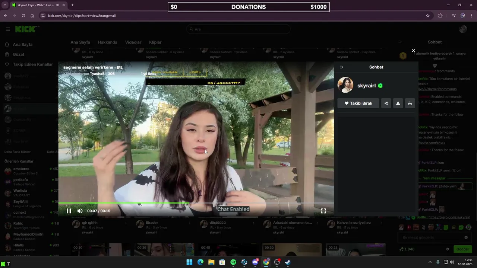Open the Kick hamburger sidebar menu
This screenshot has width=477, height=268.
[x=8, y=29]
